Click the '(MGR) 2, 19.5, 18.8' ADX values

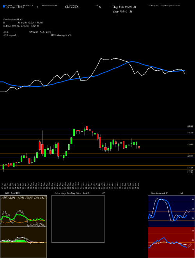[39, 32]
